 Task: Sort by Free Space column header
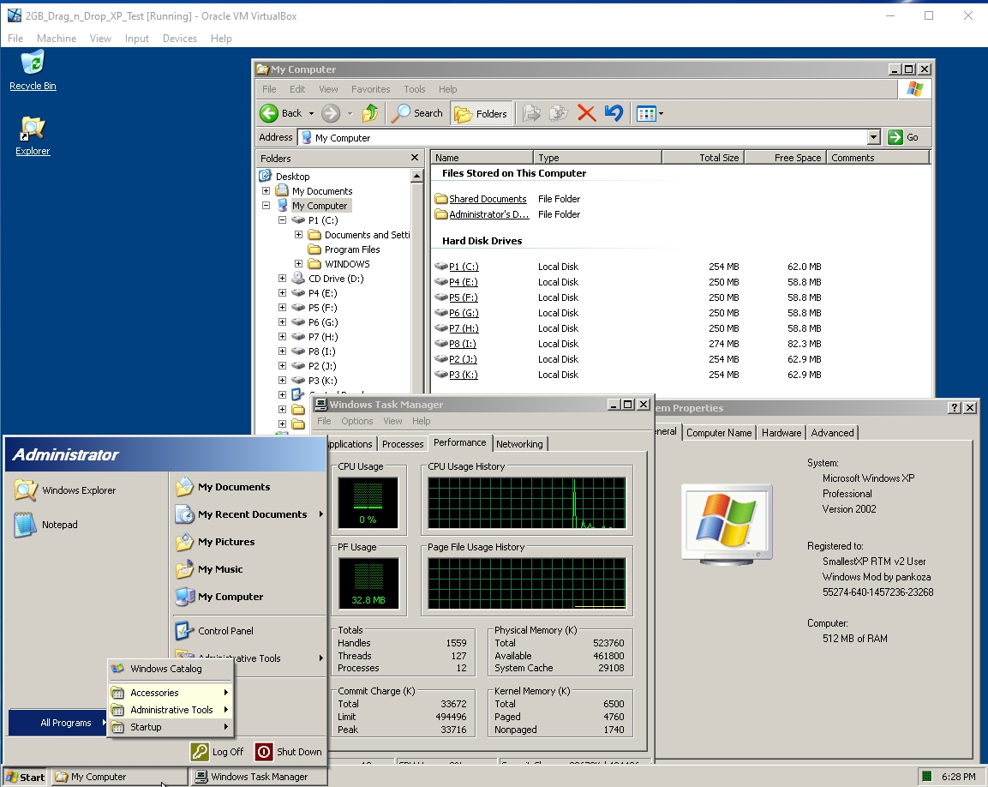[785, 158]
